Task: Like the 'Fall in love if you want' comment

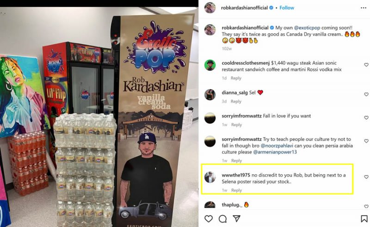Action: 366,118
